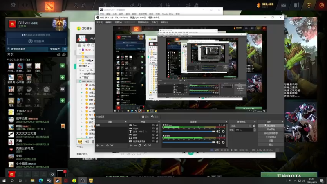Click the green plus beside first friend row

pyautogui.click(x=63, y=66)
